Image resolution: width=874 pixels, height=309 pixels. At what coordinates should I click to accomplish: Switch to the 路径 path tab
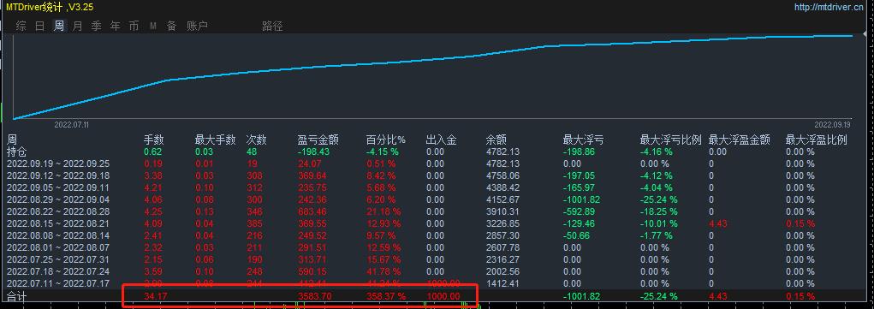272,26
